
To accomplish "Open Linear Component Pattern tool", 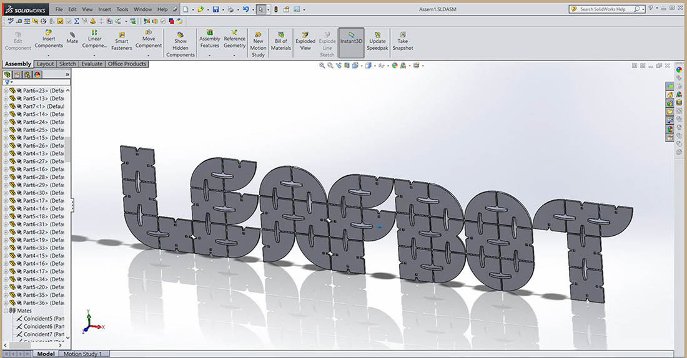I will [x=94, y=39].
